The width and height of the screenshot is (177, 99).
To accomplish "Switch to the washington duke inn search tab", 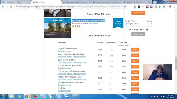I will (77, 2).
